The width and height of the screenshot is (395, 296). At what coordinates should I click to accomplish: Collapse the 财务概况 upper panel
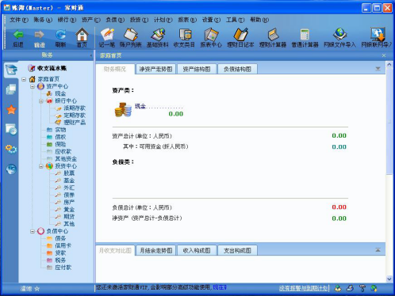point(378,69)
